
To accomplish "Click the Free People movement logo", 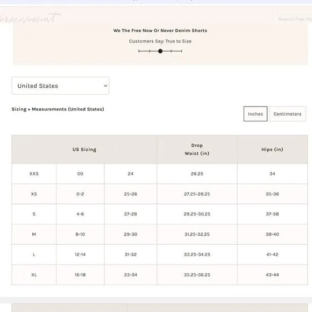I will click(x=30, y=18).
